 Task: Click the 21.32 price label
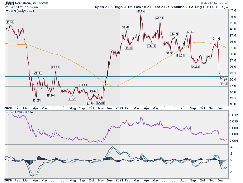point(38,73)
